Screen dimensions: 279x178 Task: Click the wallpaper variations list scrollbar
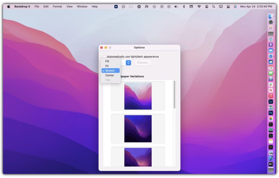click(x=174, y=94)
